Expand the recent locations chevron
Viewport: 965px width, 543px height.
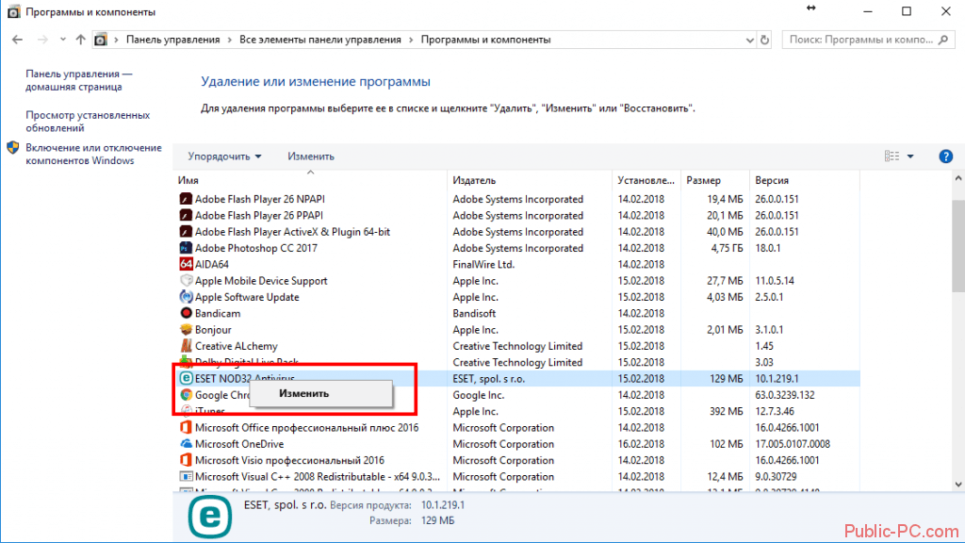tap(63, 40)
